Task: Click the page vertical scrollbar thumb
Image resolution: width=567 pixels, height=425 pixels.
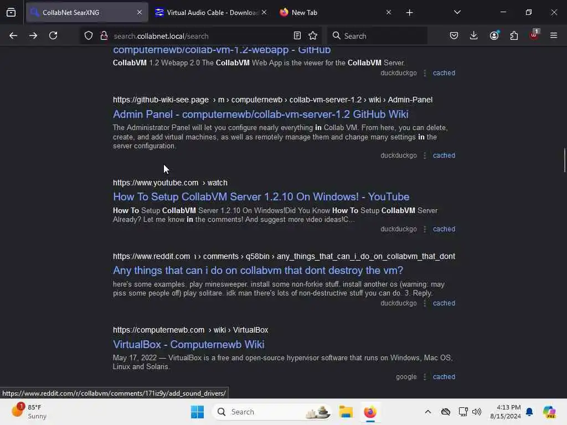Action: (x=564, y=160)
